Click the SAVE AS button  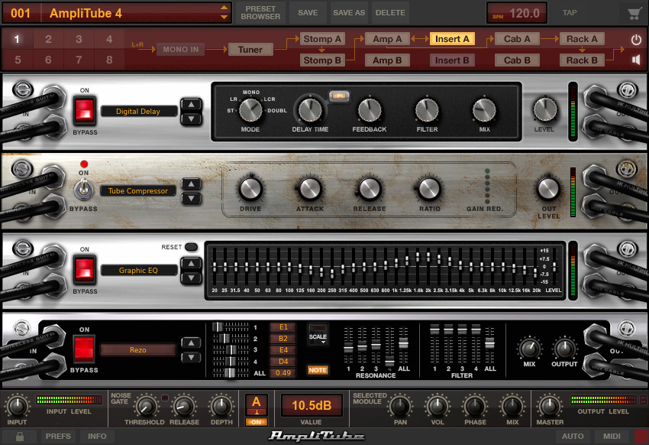coord(349,13)
